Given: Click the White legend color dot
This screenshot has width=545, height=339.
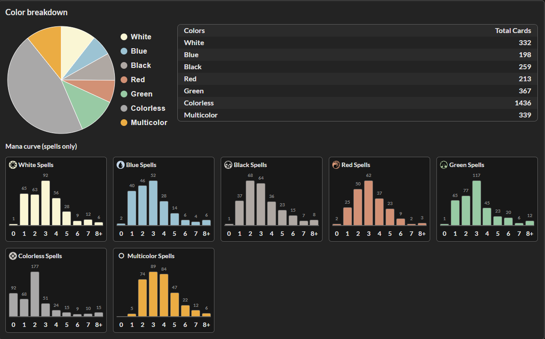Looking at the screenshot, I should coord(124,37).
